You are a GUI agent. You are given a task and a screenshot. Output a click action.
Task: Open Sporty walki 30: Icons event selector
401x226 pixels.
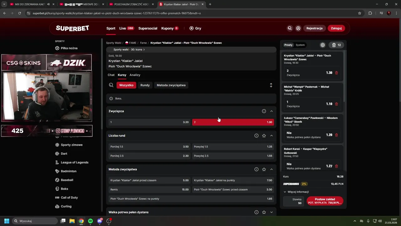click(x=129, y=50)
